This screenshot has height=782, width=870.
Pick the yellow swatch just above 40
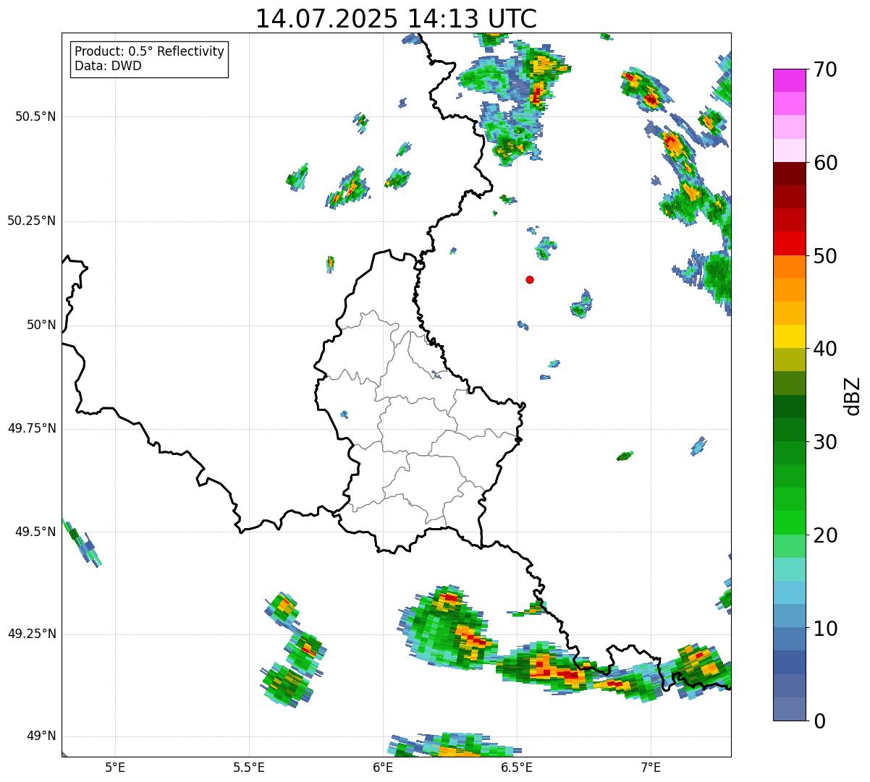[x=789, y=336]
